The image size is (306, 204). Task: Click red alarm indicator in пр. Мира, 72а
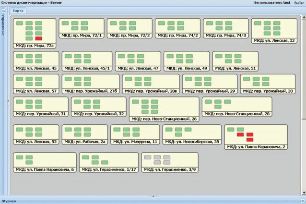pos(39,38)
